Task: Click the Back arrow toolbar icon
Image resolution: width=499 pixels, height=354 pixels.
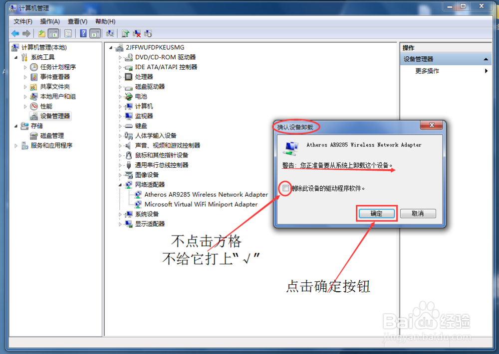Action: tap(15, 33)
